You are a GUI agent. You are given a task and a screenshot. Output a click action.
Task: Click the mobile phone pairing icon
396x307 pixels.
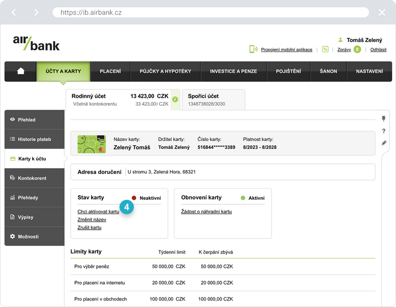coord(253,50)
